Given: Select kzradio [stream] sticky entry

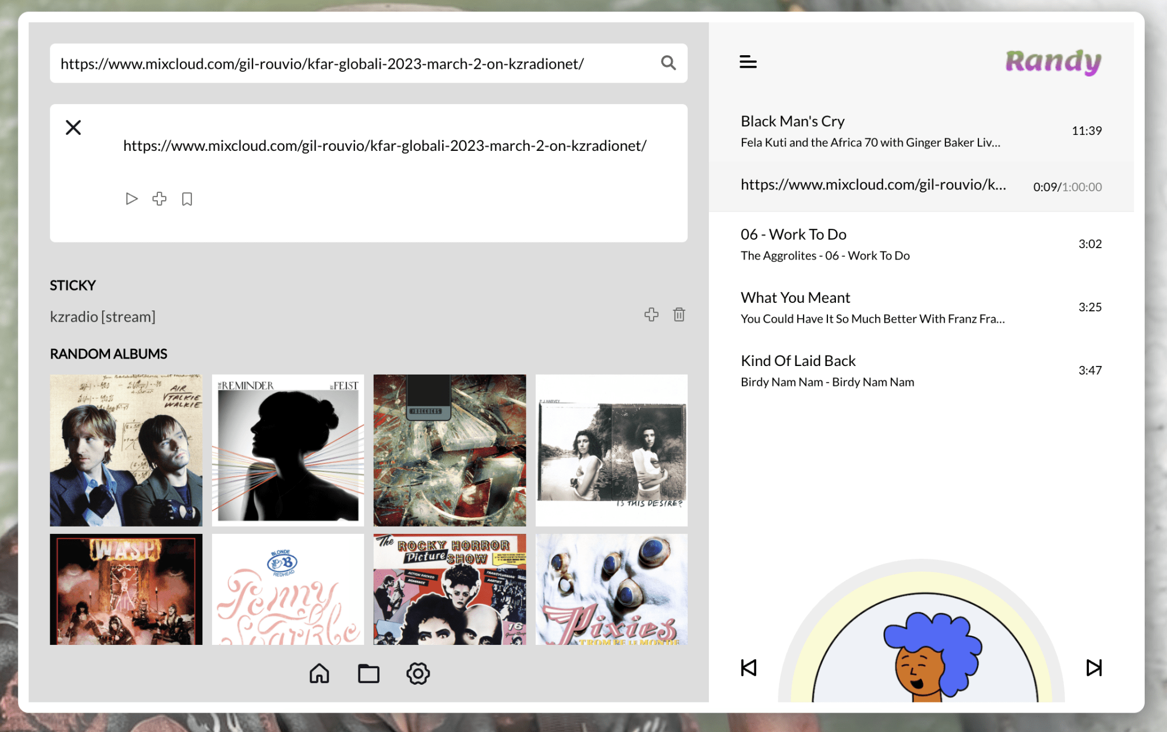Looking at the screenshot, I should pos(103,316).
